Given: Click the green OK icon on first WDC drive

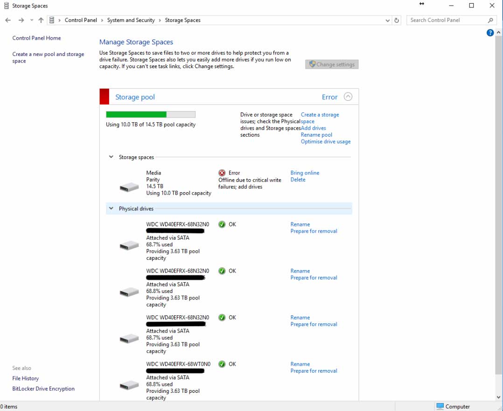Looking at the screenshot, I should [x=222, y=224].
